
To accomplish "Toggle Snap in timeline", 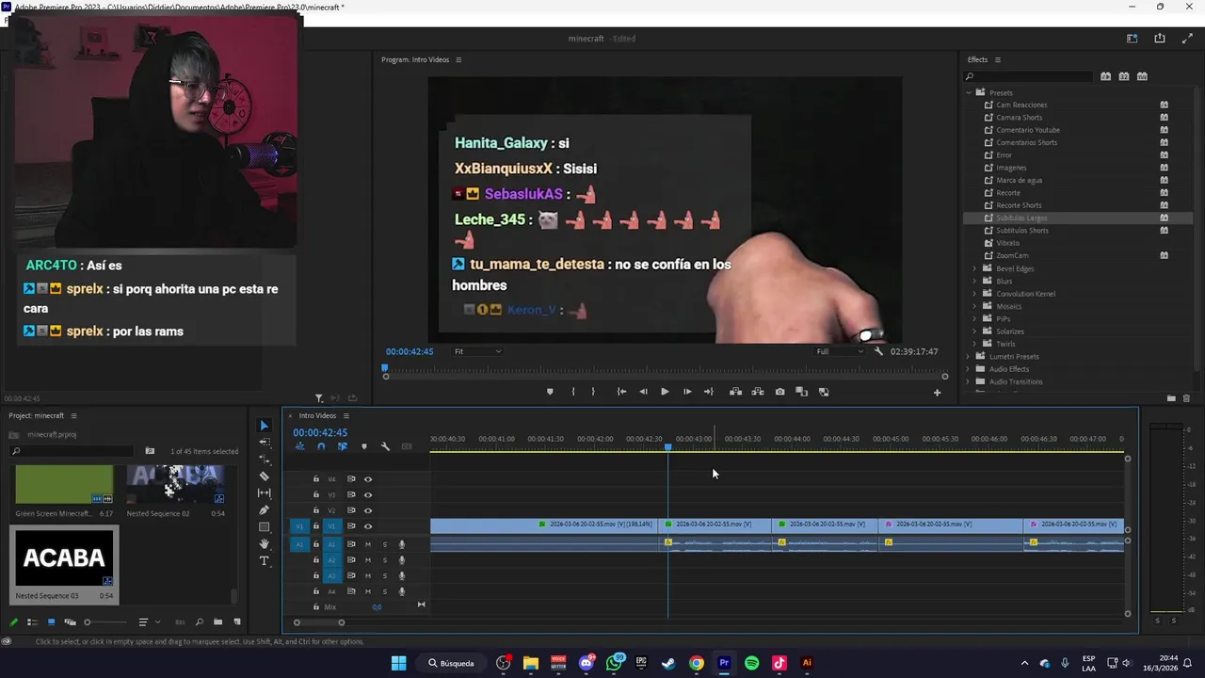I will pos(321,446).
